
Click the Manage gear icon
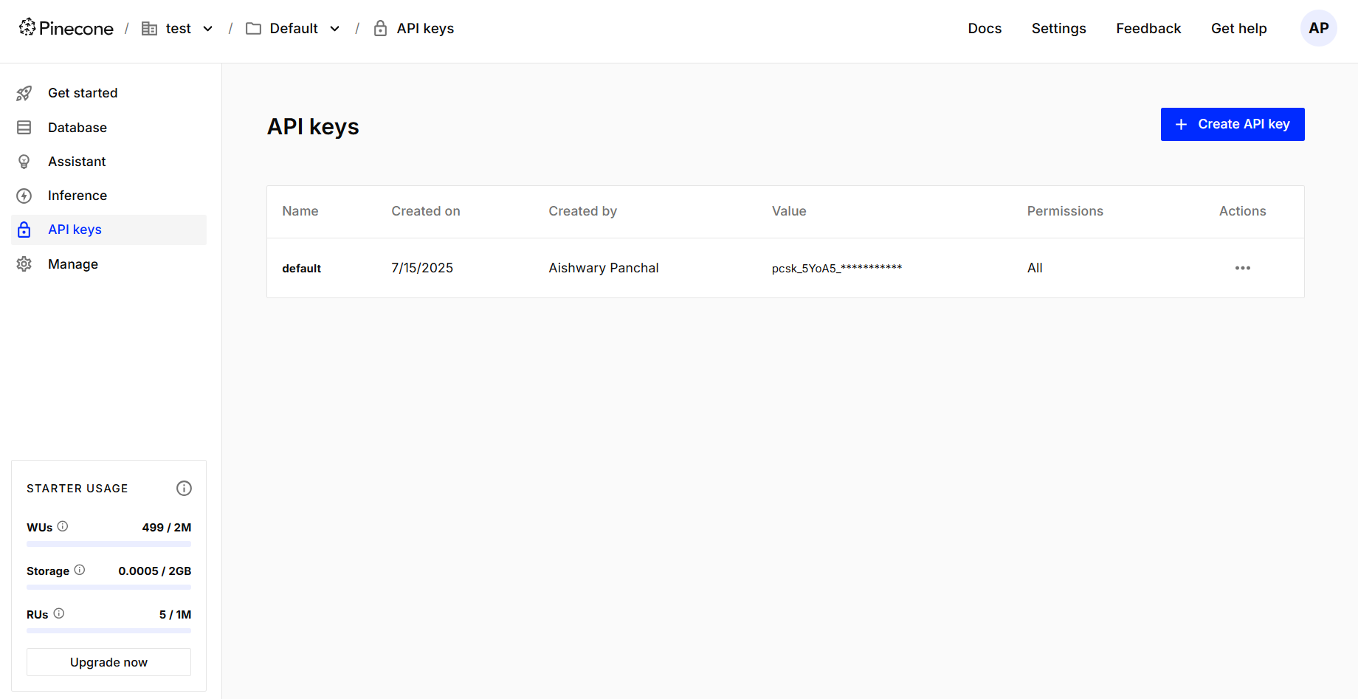coord(24,264)
